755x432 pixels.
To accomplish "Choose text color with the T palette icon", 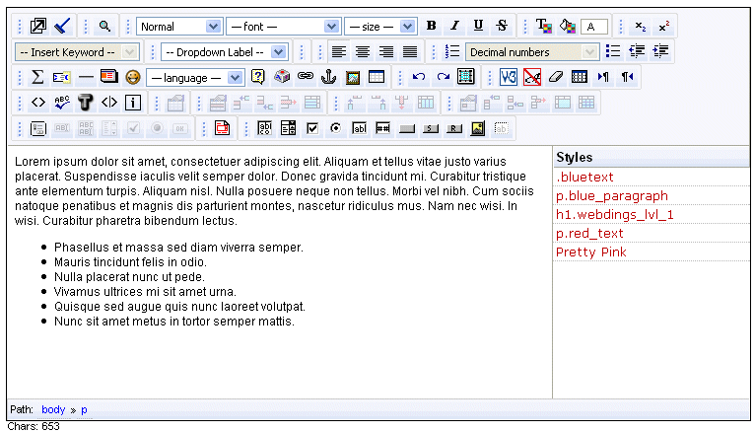I will click(544, 26).
